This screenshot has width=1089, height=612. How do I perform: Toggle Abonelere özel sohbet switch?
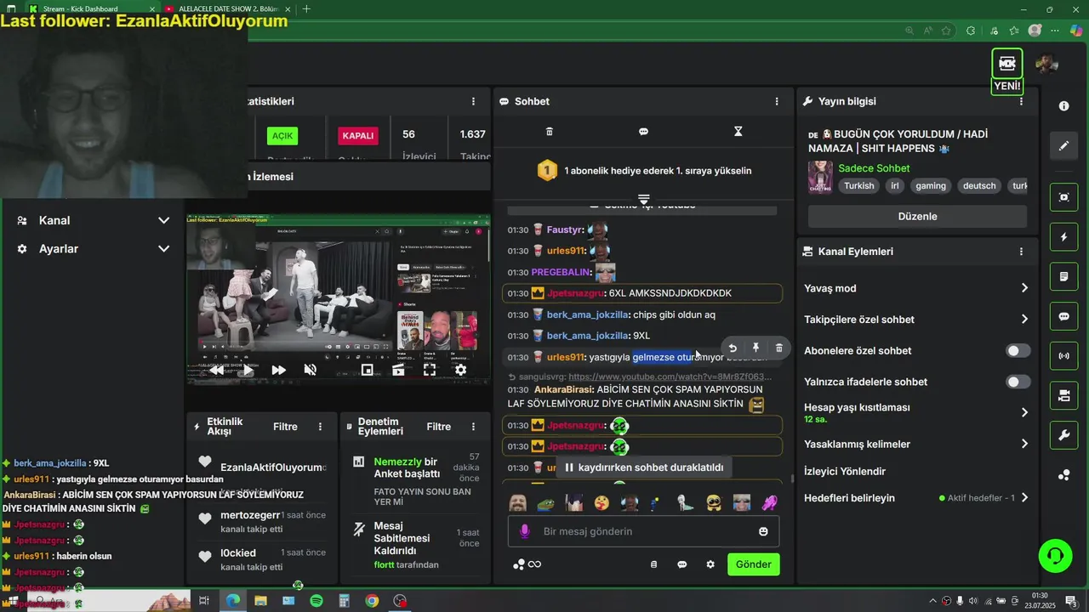(1018, 351)
